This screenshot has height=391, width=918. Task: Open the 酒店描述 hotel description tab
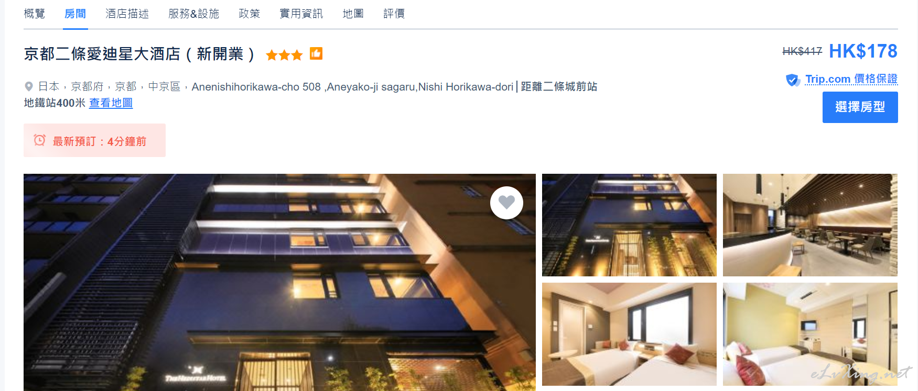pos(127,14)
